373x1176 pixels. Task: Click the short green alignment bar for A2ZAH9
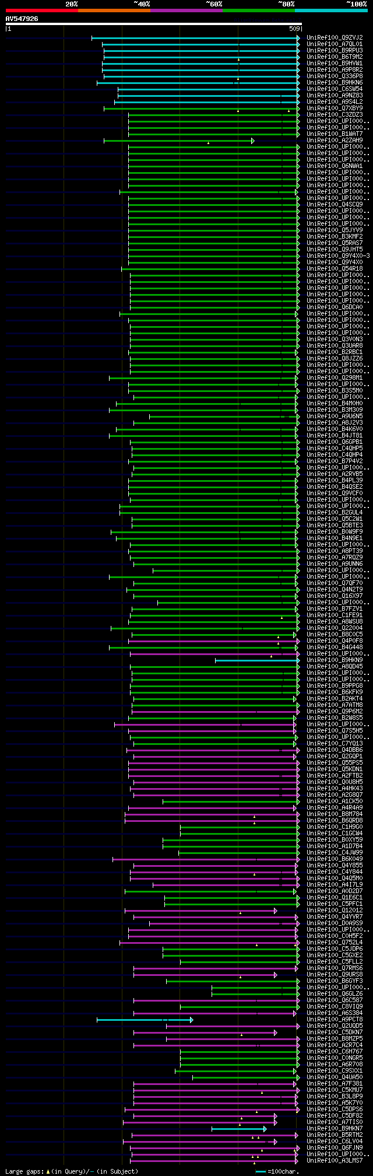coord(179,141)
